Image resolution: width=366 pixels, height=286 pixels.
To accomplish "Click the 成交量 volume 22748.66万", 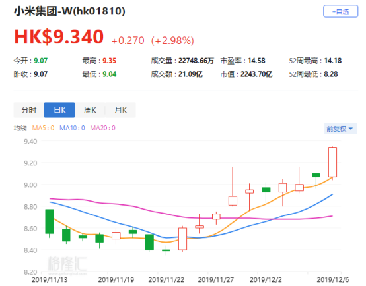I will click(x=196, y=61).
